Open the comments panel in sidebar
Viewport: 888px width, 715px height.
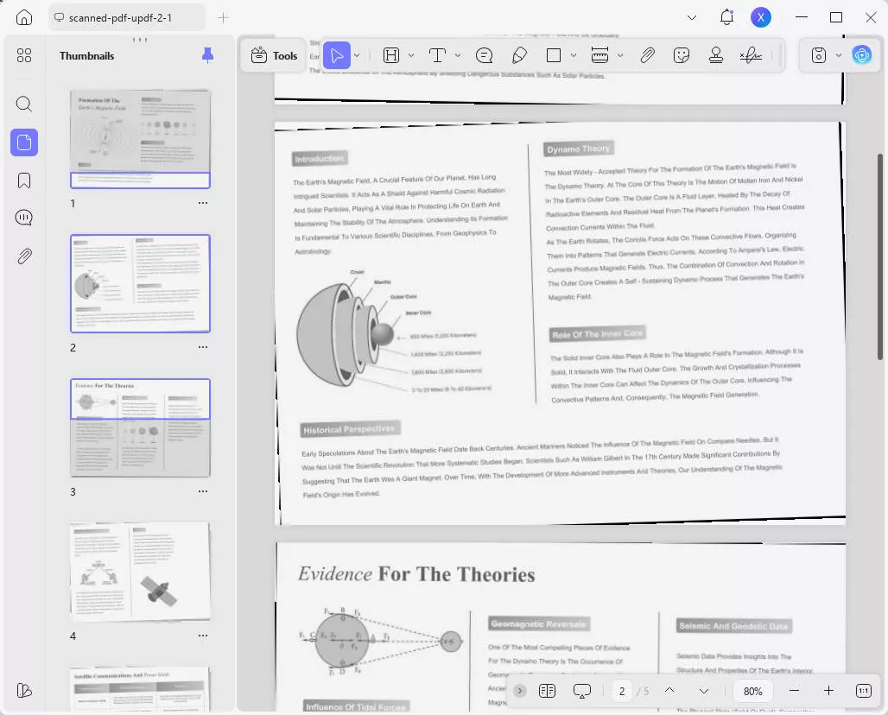24,218
